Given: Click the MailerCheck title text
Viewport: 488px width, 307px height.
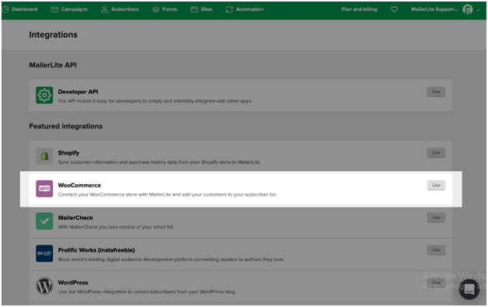Looking at the screenshot, I should click(x=75, y=218).
